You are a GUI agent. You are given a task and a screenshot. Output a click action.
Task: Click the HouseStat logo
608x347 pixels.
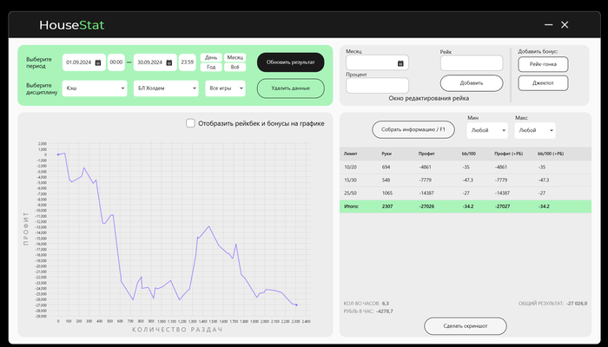coord(72,25)
